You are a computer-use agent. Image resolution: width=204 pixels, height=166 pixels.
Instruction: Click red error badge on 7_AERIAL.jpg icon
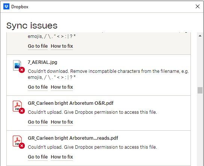pos(22,70)
